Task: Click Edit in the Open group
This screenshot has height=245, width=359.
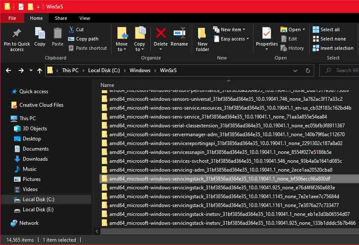Action: click(x=289, y=39)
